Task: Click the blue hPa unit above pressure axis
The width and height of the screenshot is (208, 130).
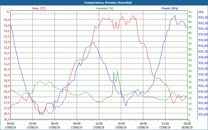Action: [x=201, y=12]
